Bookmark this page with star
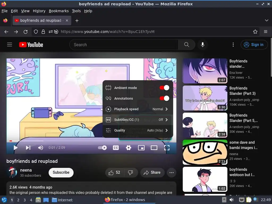Image resolution: width=272 pixels, height=204 pixels. (x=255, y=32)
